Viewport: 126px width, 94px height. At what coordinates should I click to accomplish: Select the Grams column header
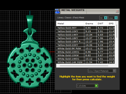coord(90,23)
